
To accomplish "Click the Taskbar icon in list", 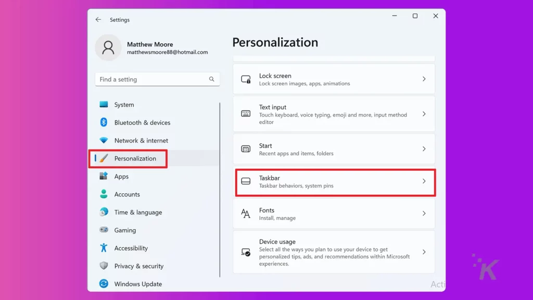I will (x=246, y=181).
